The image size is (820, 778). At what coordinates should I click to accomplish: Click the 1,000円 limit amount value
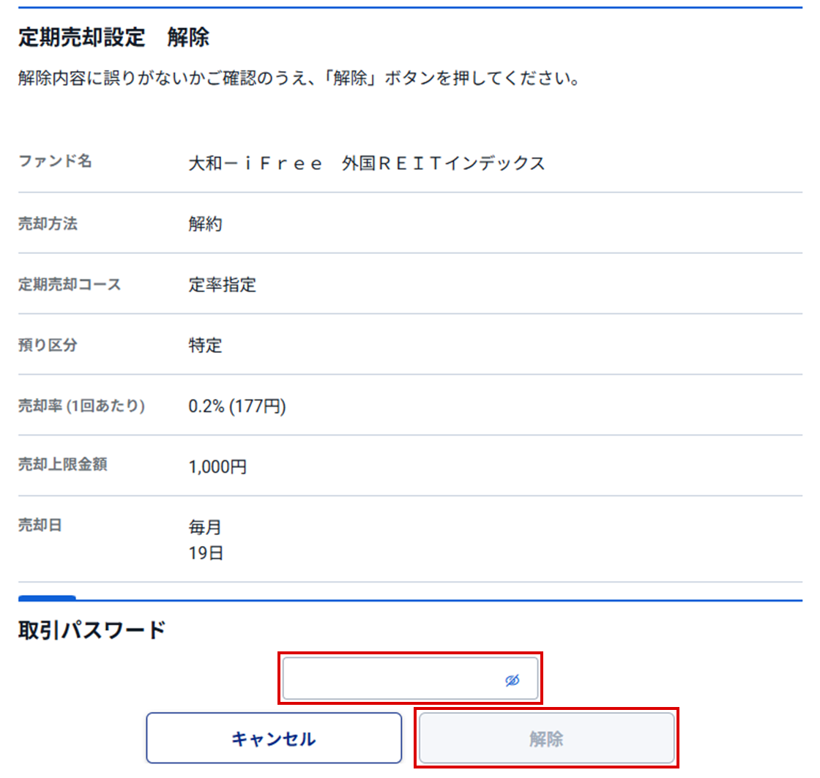pos(217,467)
